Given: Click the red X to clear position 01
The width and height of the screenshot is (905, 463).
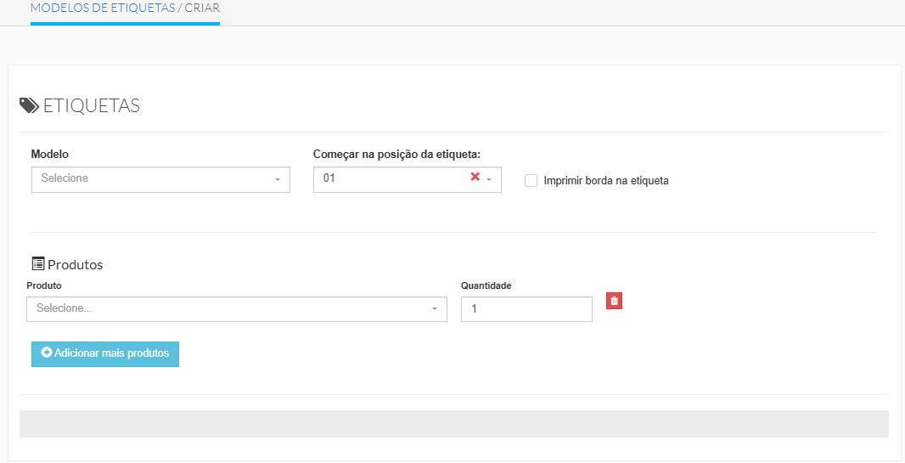Looking at the screenshot, I should [475, 178].
